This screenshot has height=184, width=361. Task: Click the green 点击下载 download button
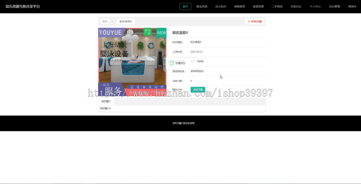198,90
